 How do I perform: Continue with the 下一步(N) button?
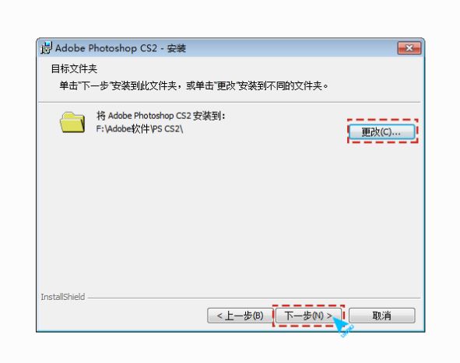click(x=308, y=316)
